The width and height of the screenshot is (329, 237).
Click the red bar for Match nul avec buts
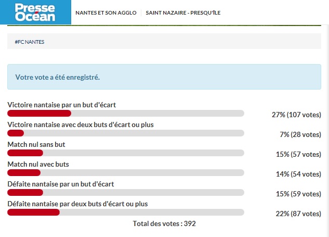(24, 172)
